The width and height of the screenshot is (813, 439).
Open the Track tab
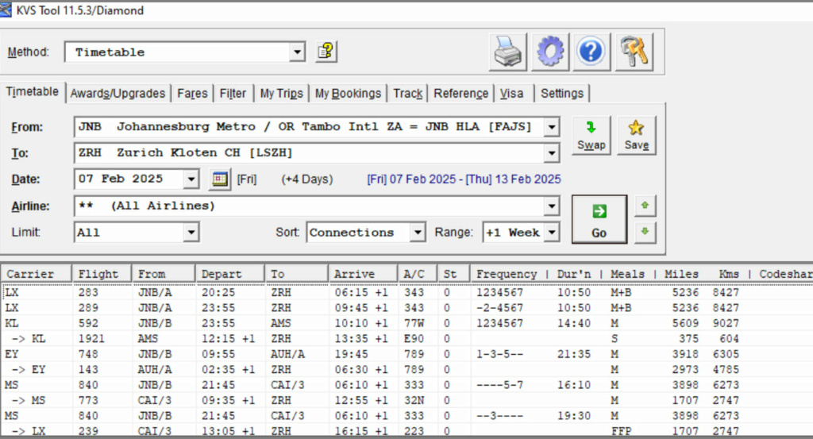[407, 94]
